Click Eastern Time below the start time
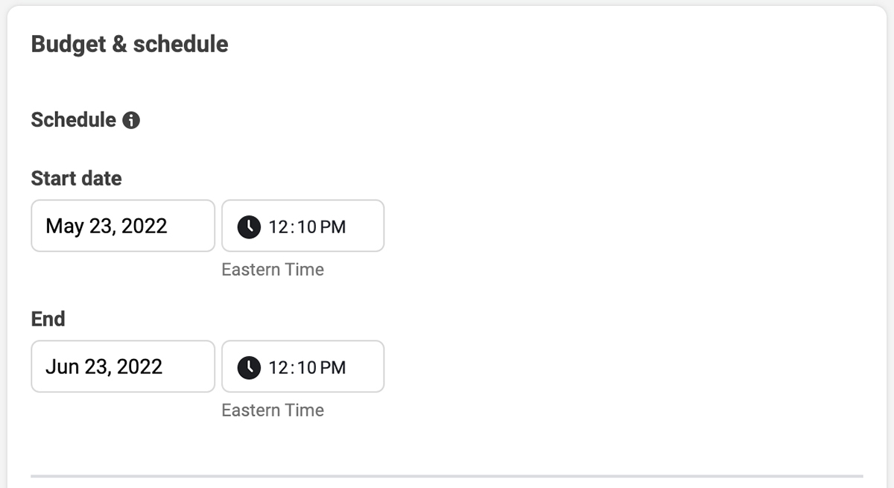The image size is (894, 488). coord(273,270)
